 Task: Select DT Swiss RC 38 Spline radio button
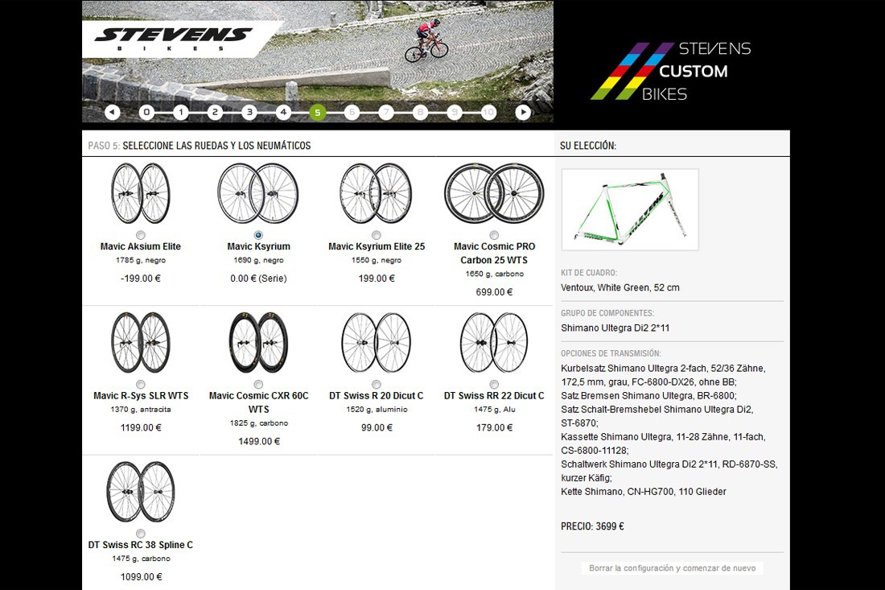point(141,534)
